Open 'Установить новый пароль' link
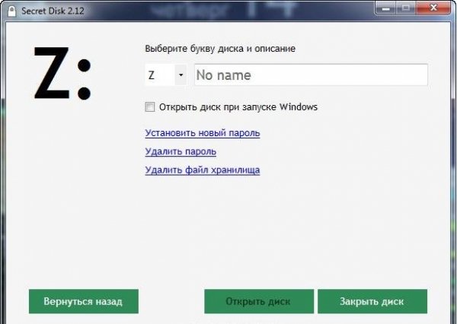Viewport: 457px width, 324px height. [x=203, y=133]
